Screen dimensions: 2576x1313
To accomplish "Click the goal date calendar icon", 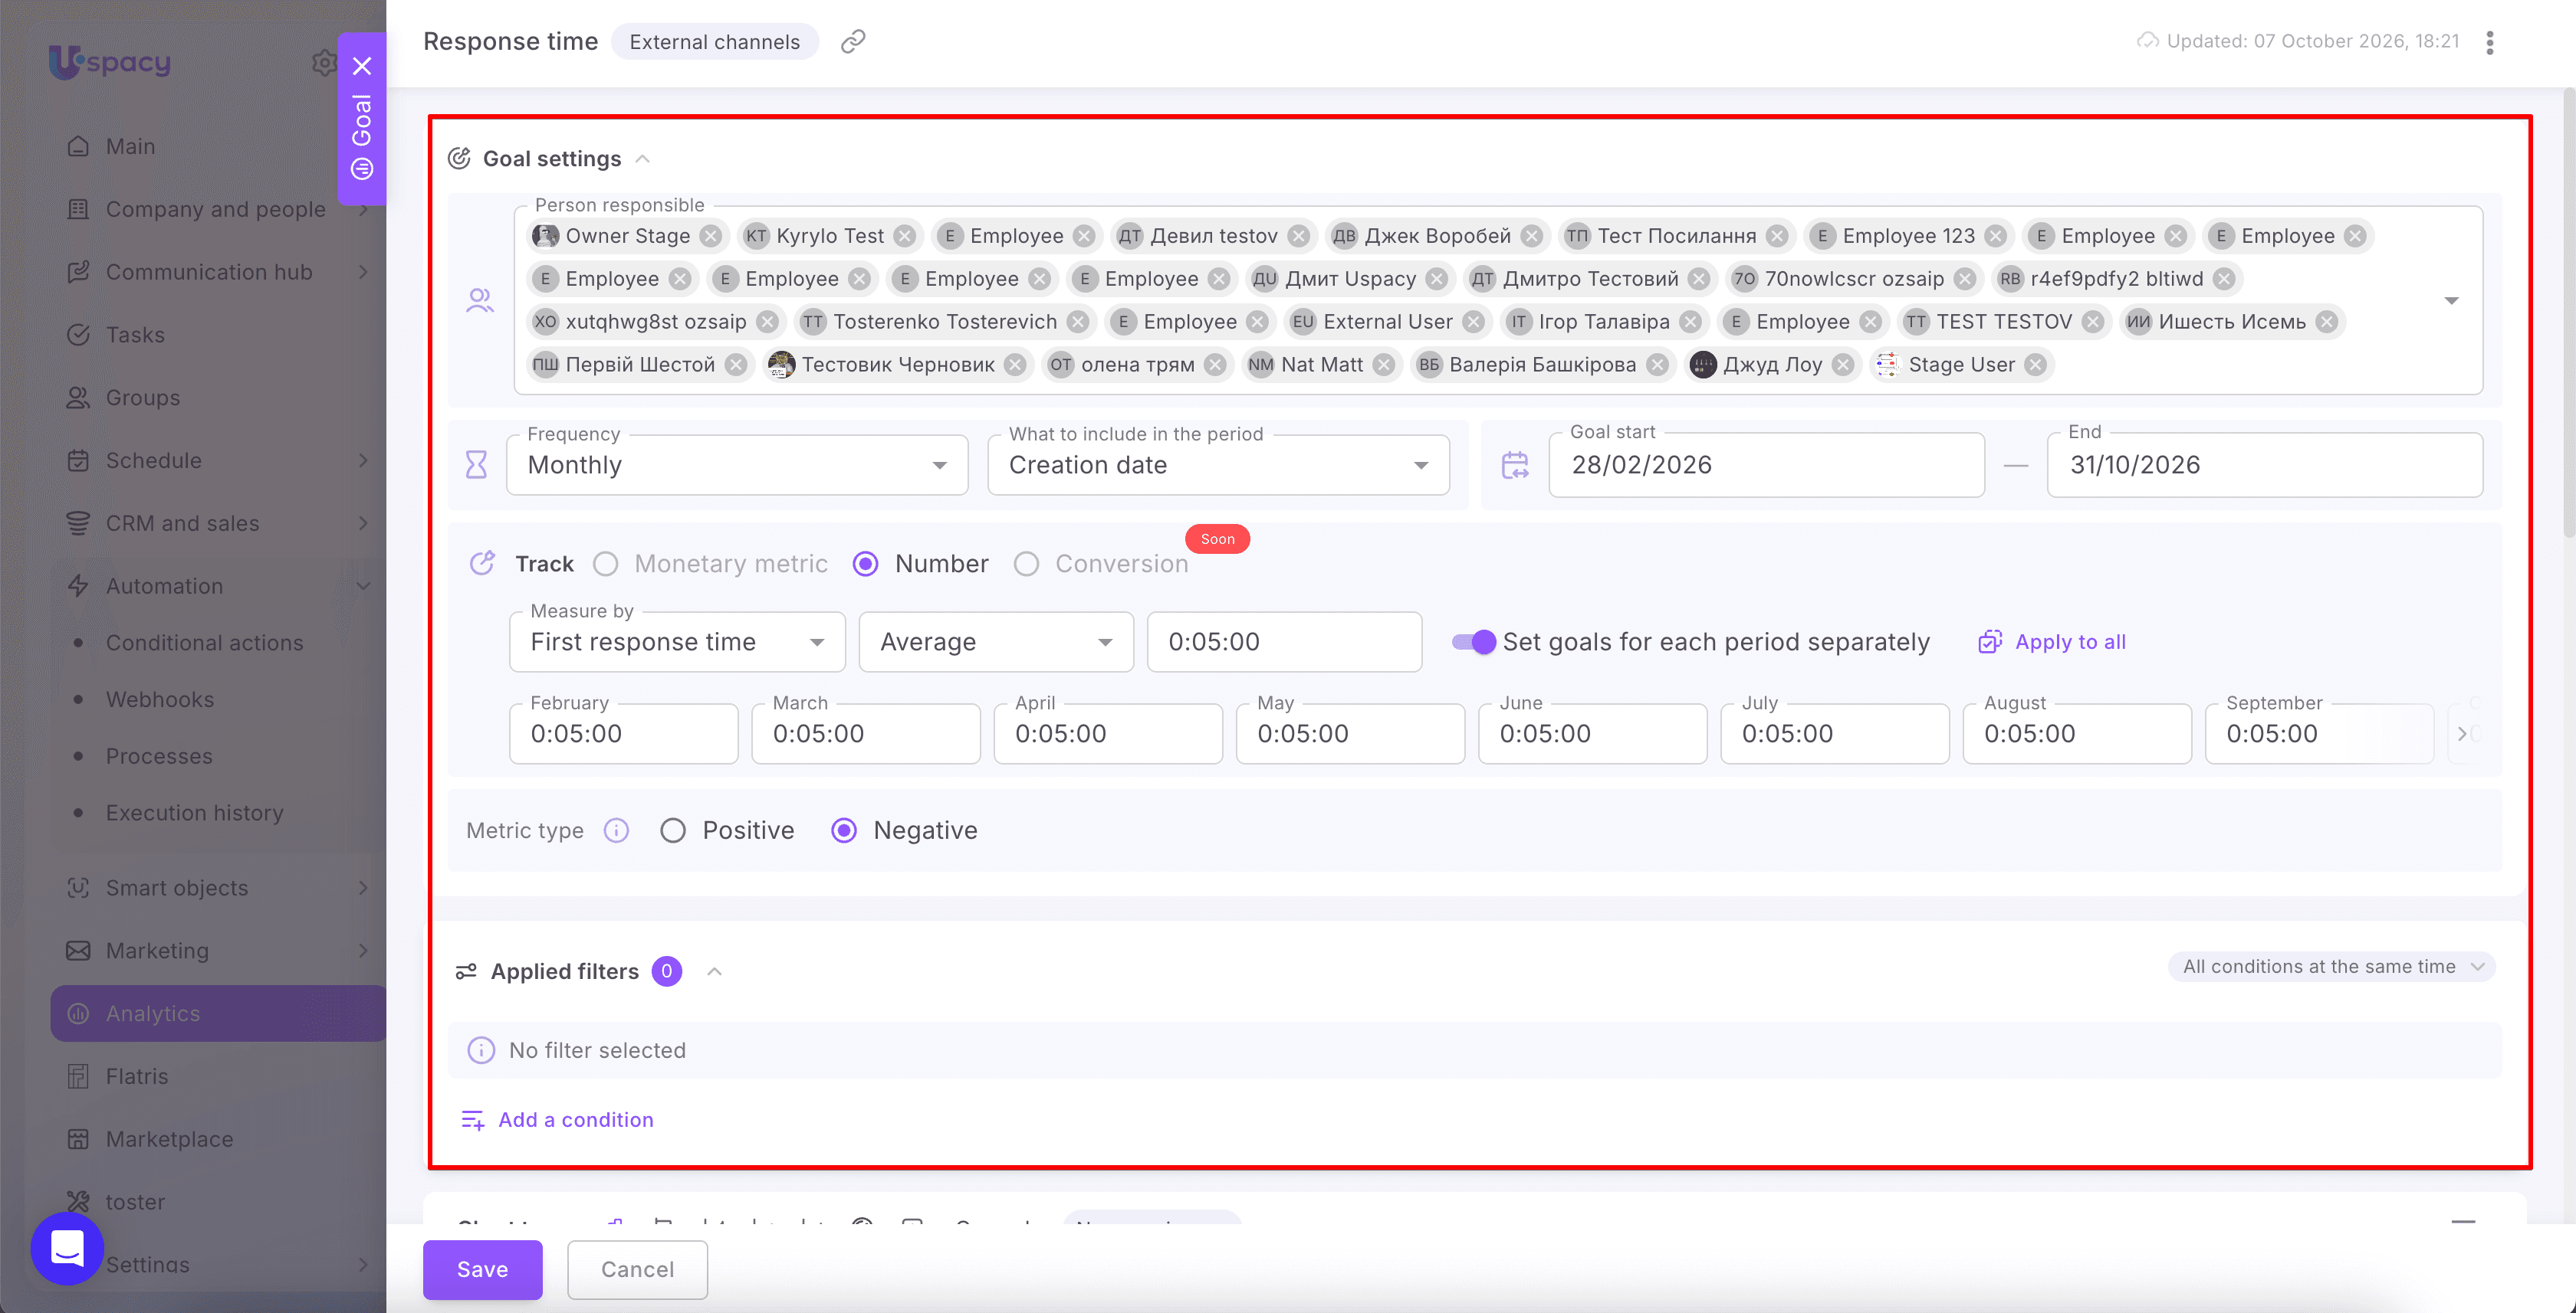I will click(x=1515, y=465).
